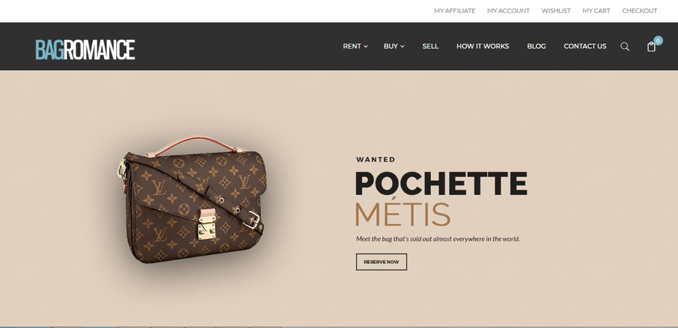The height and width of the screenshot is (328, 678).
Task: Open MY CART link
Action: 596,11
